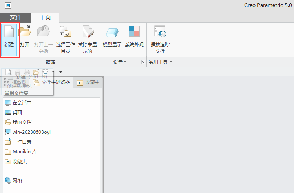294x193 pixels.
Task: Open the windows switch dropdown arrow
Action: pyautogui.click(x=53, y=72)
